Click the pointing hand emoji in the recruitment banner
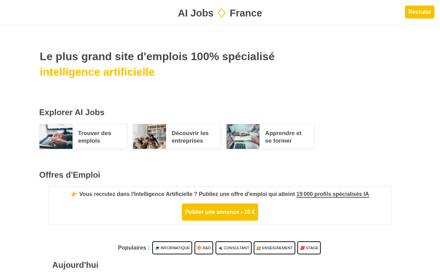This screenshot has width=440, height=275. pos(74,194)
